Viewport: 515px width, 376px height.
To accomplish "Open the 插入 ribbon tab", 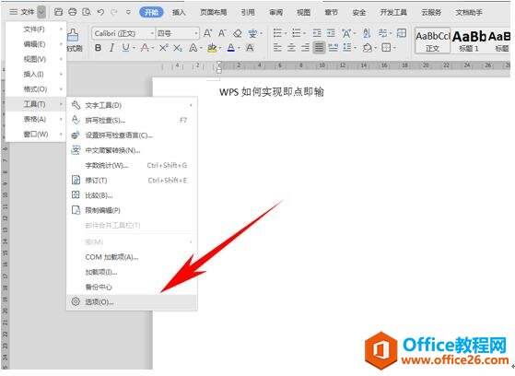I will pos(179,13).
